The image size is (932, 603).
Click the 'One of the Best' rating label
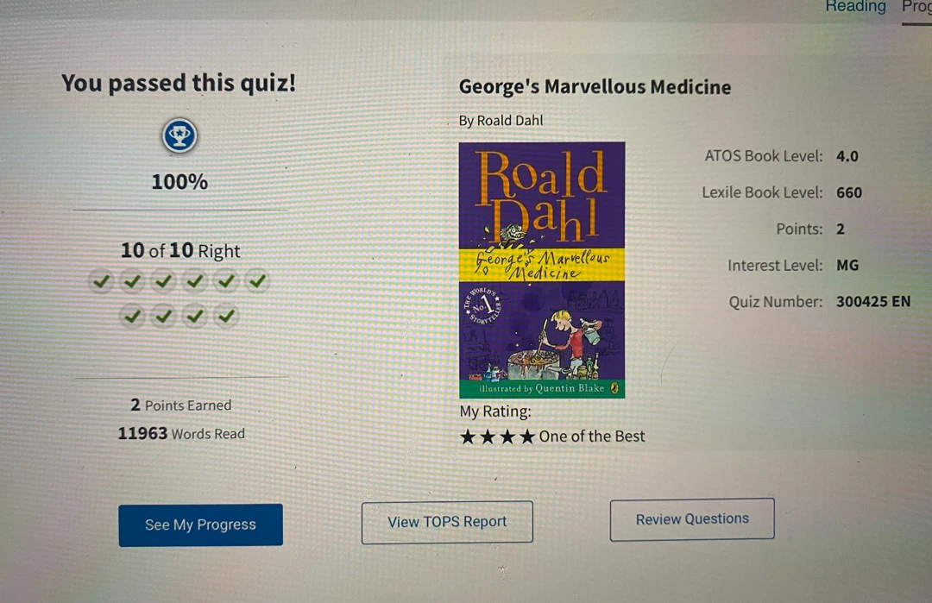tap(591, 437)
